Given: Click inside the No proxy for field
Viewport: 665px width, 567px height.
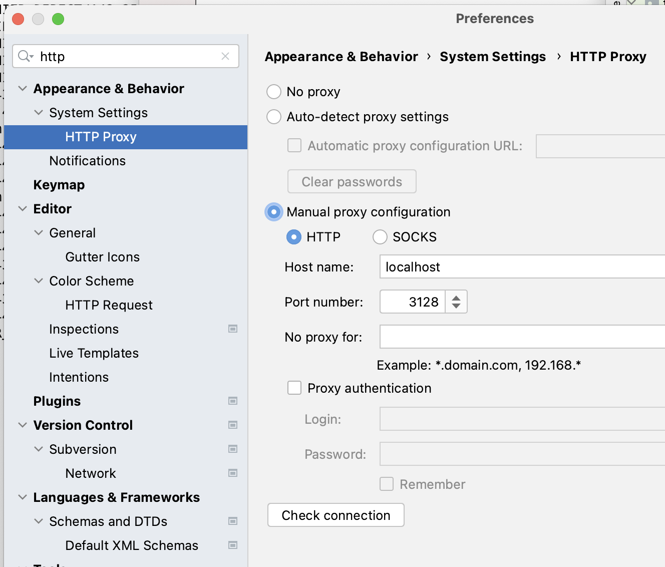Looking at the screenshot, I should point(501,337).
